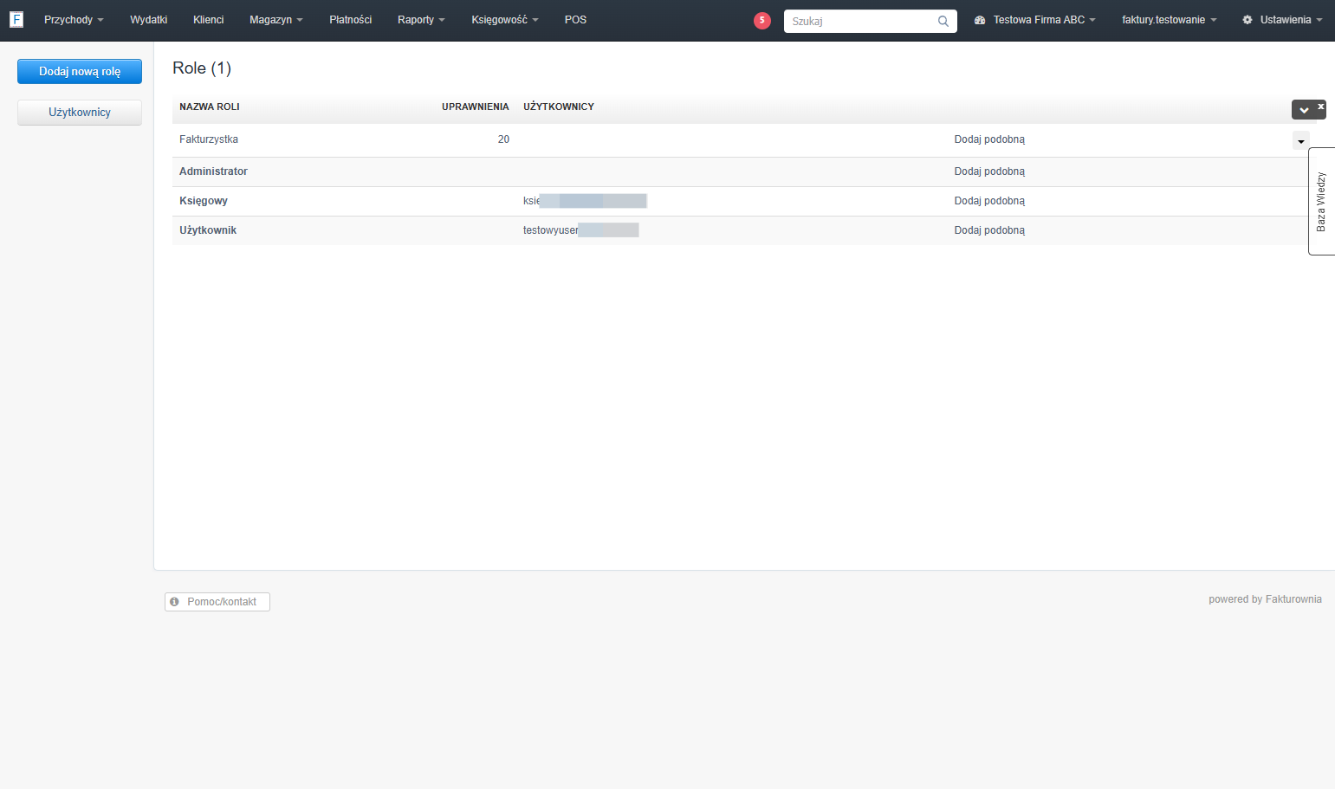Click Dodaj podobną for Fakturzystka

(989, 139)
